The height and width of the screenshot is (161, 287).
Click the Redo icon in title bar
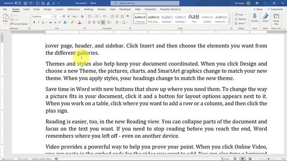(x=38, y=3)
